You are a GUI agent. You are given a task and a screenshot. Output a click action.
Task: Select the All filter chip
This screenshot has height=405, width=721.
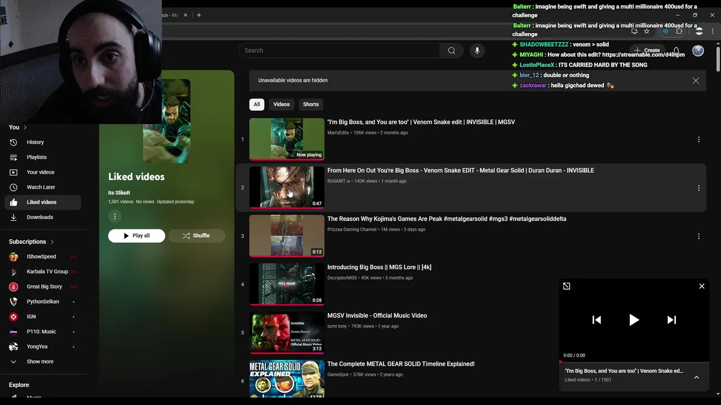click(257, 104)
